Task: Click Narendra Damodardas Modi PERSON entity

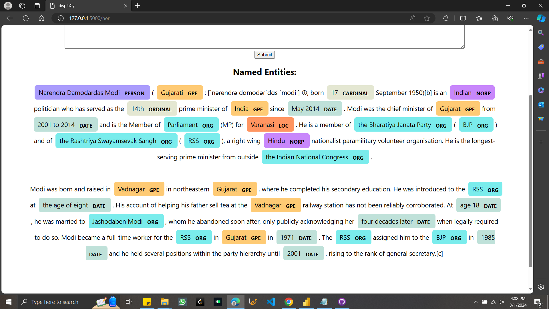Action: pyautogui.click(x=92, y=93)
